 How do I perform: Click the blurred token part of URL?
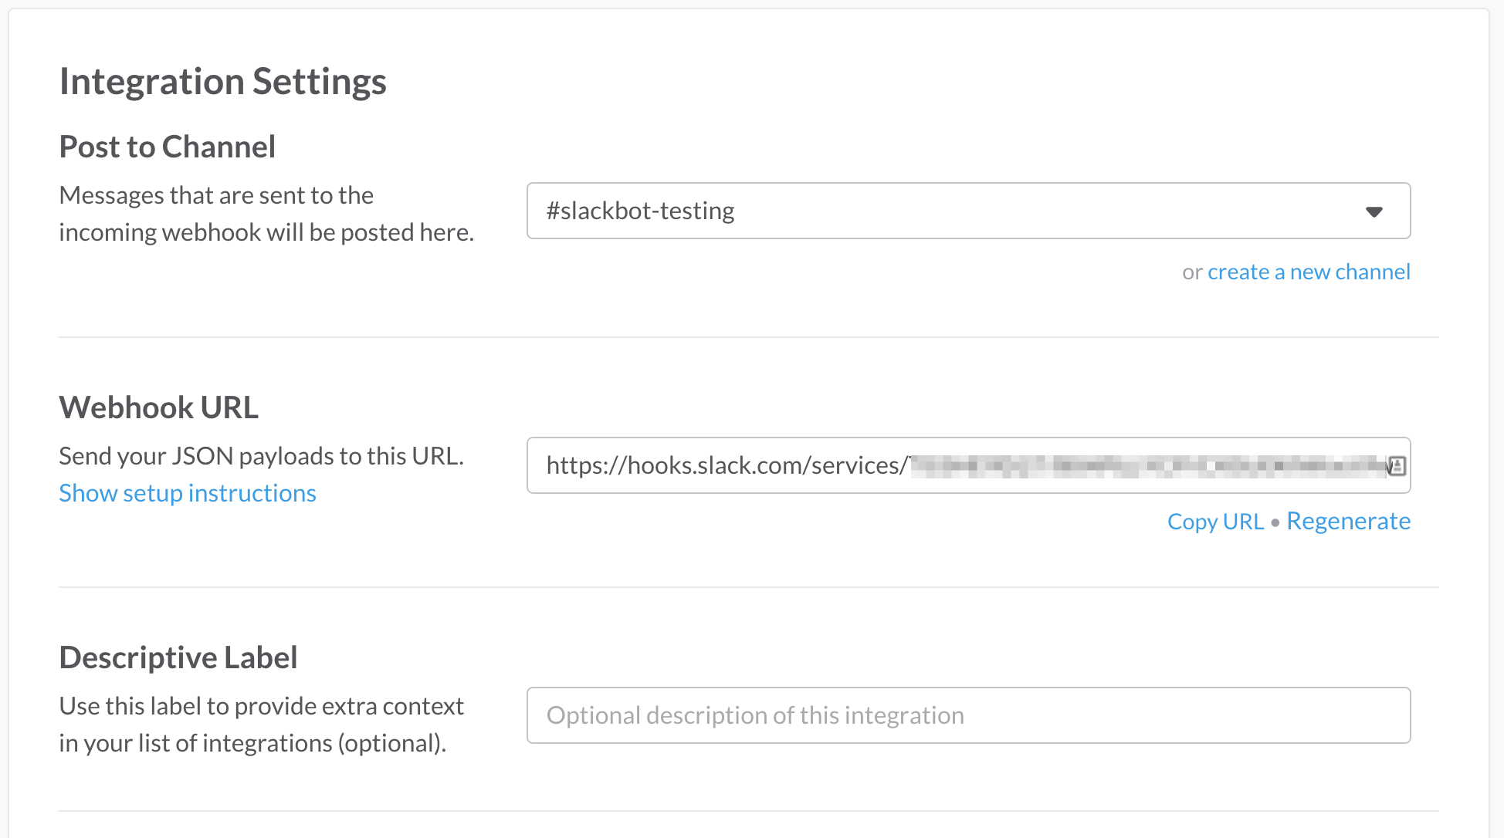[1148, 465]
